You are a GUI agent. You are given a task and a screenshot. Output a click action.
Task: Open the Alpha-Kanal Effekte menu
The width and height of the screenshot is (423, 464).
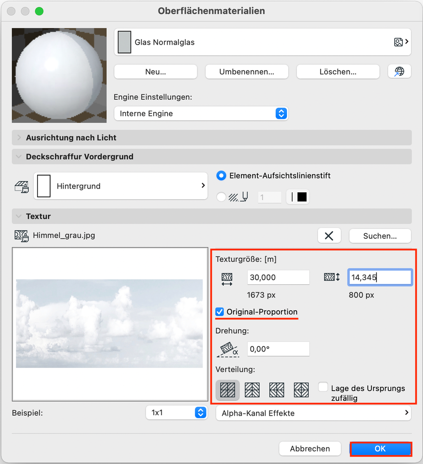tap(313, 413)
